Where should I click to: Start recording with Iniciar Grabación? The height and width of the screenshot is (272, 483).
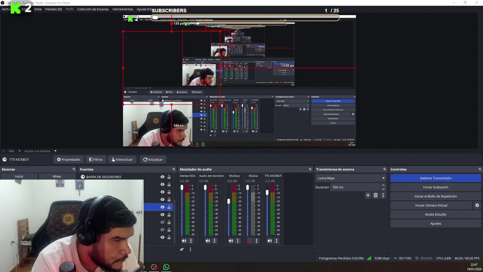pos(435,187)
